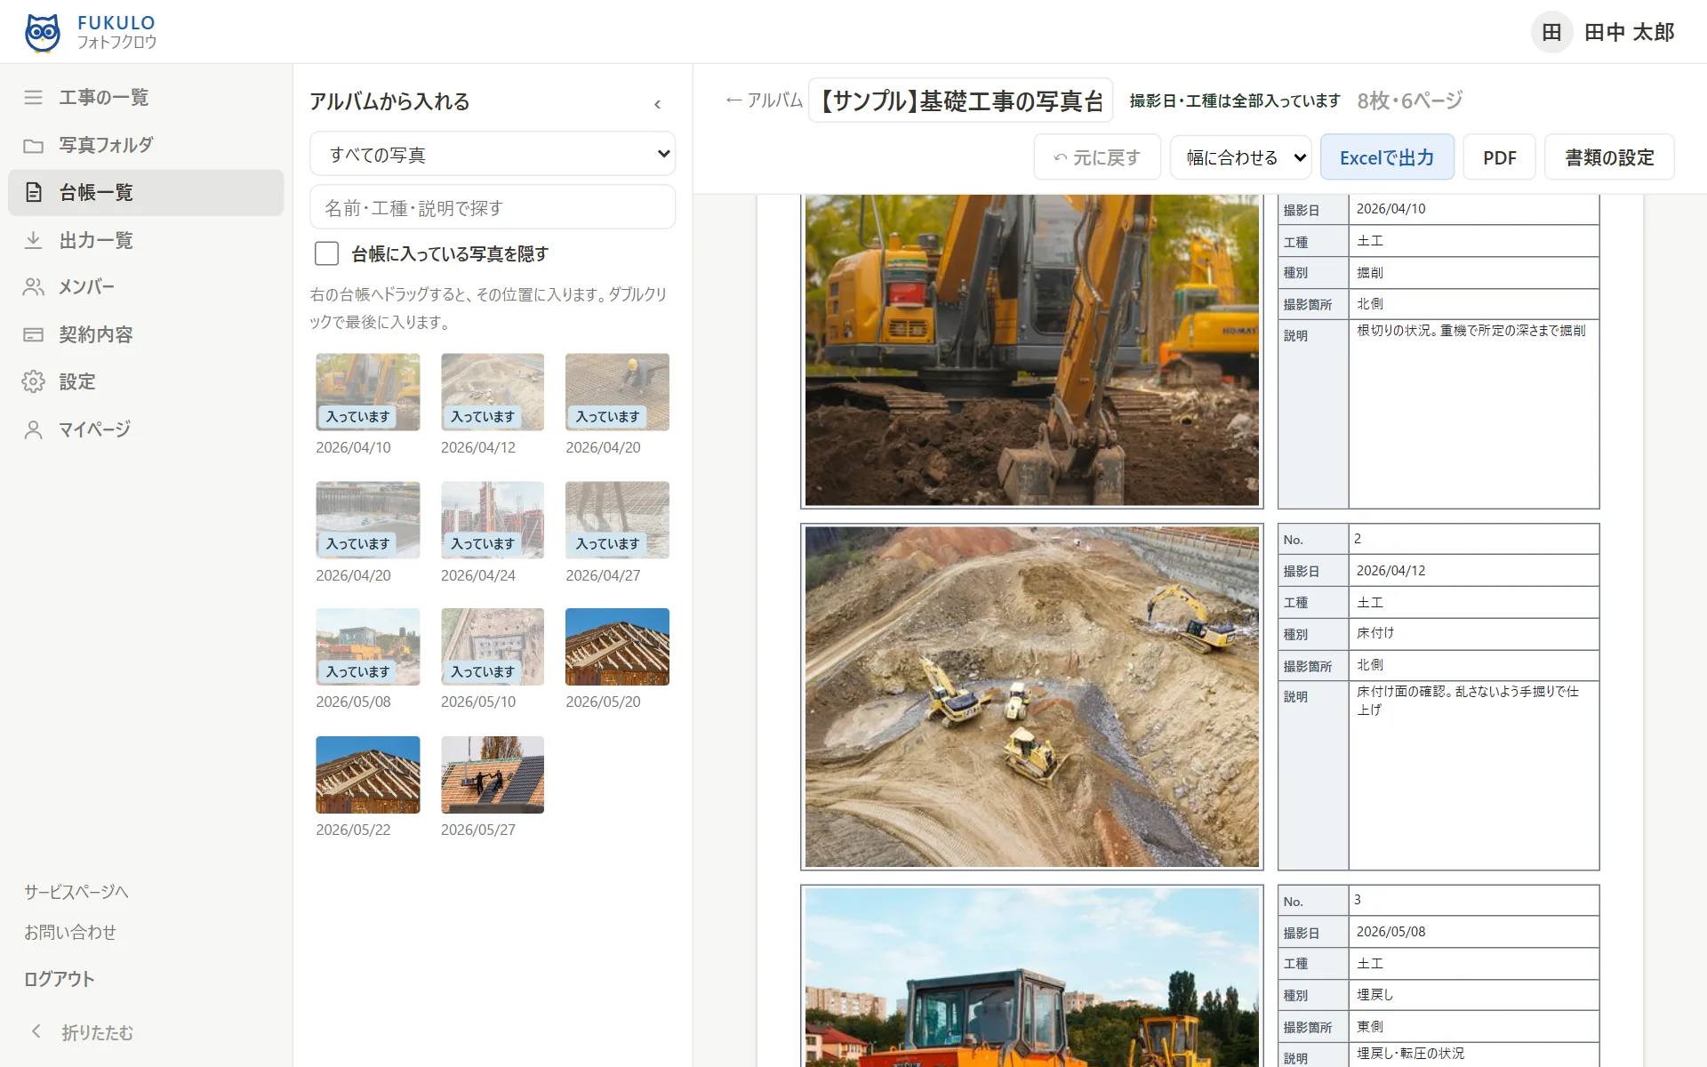
Task: Click 撮影日 cell 2026/04/12
Action: [x=1473, y=571]
